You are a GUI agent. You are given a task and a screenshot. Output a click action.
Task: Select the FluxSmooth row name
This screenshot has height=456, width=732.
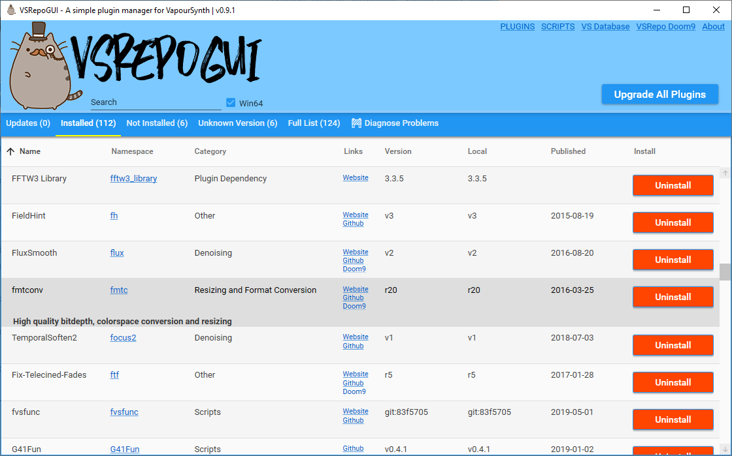[34, 253]
